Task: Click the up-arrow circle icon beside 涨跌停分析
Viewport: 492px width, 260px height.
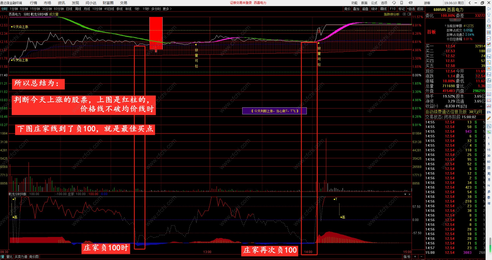Action: tap(404, 14)
